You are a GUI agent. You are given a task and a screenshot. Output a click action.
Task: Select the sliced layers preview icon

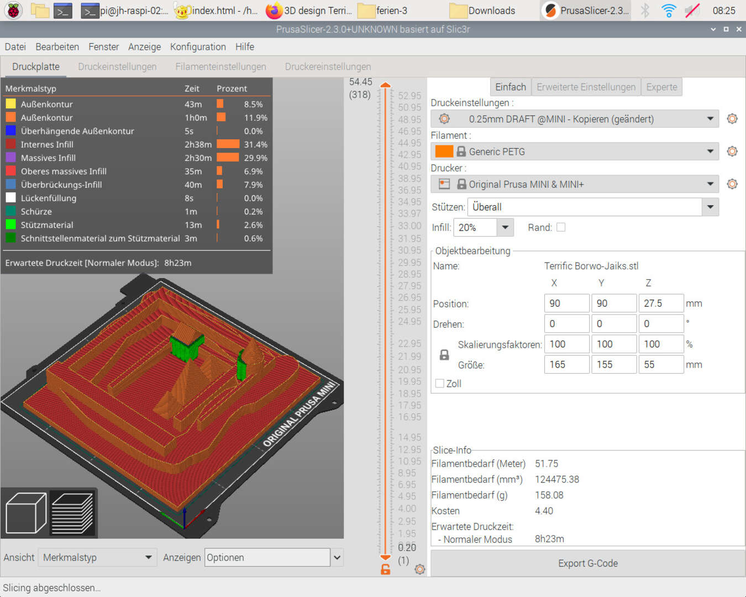(x=72, y=514)
